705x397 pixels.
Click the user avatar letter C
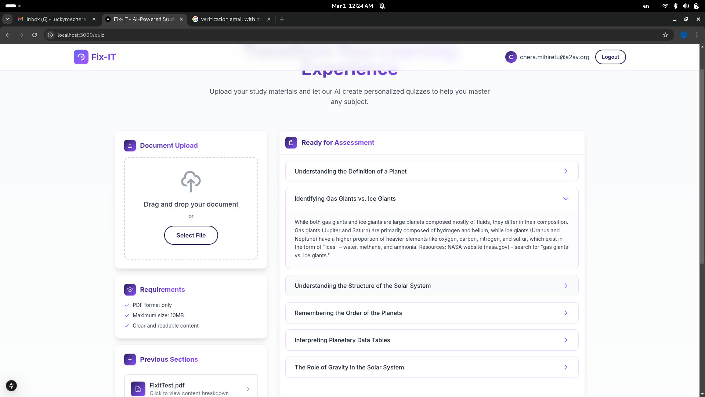[511, 57]
